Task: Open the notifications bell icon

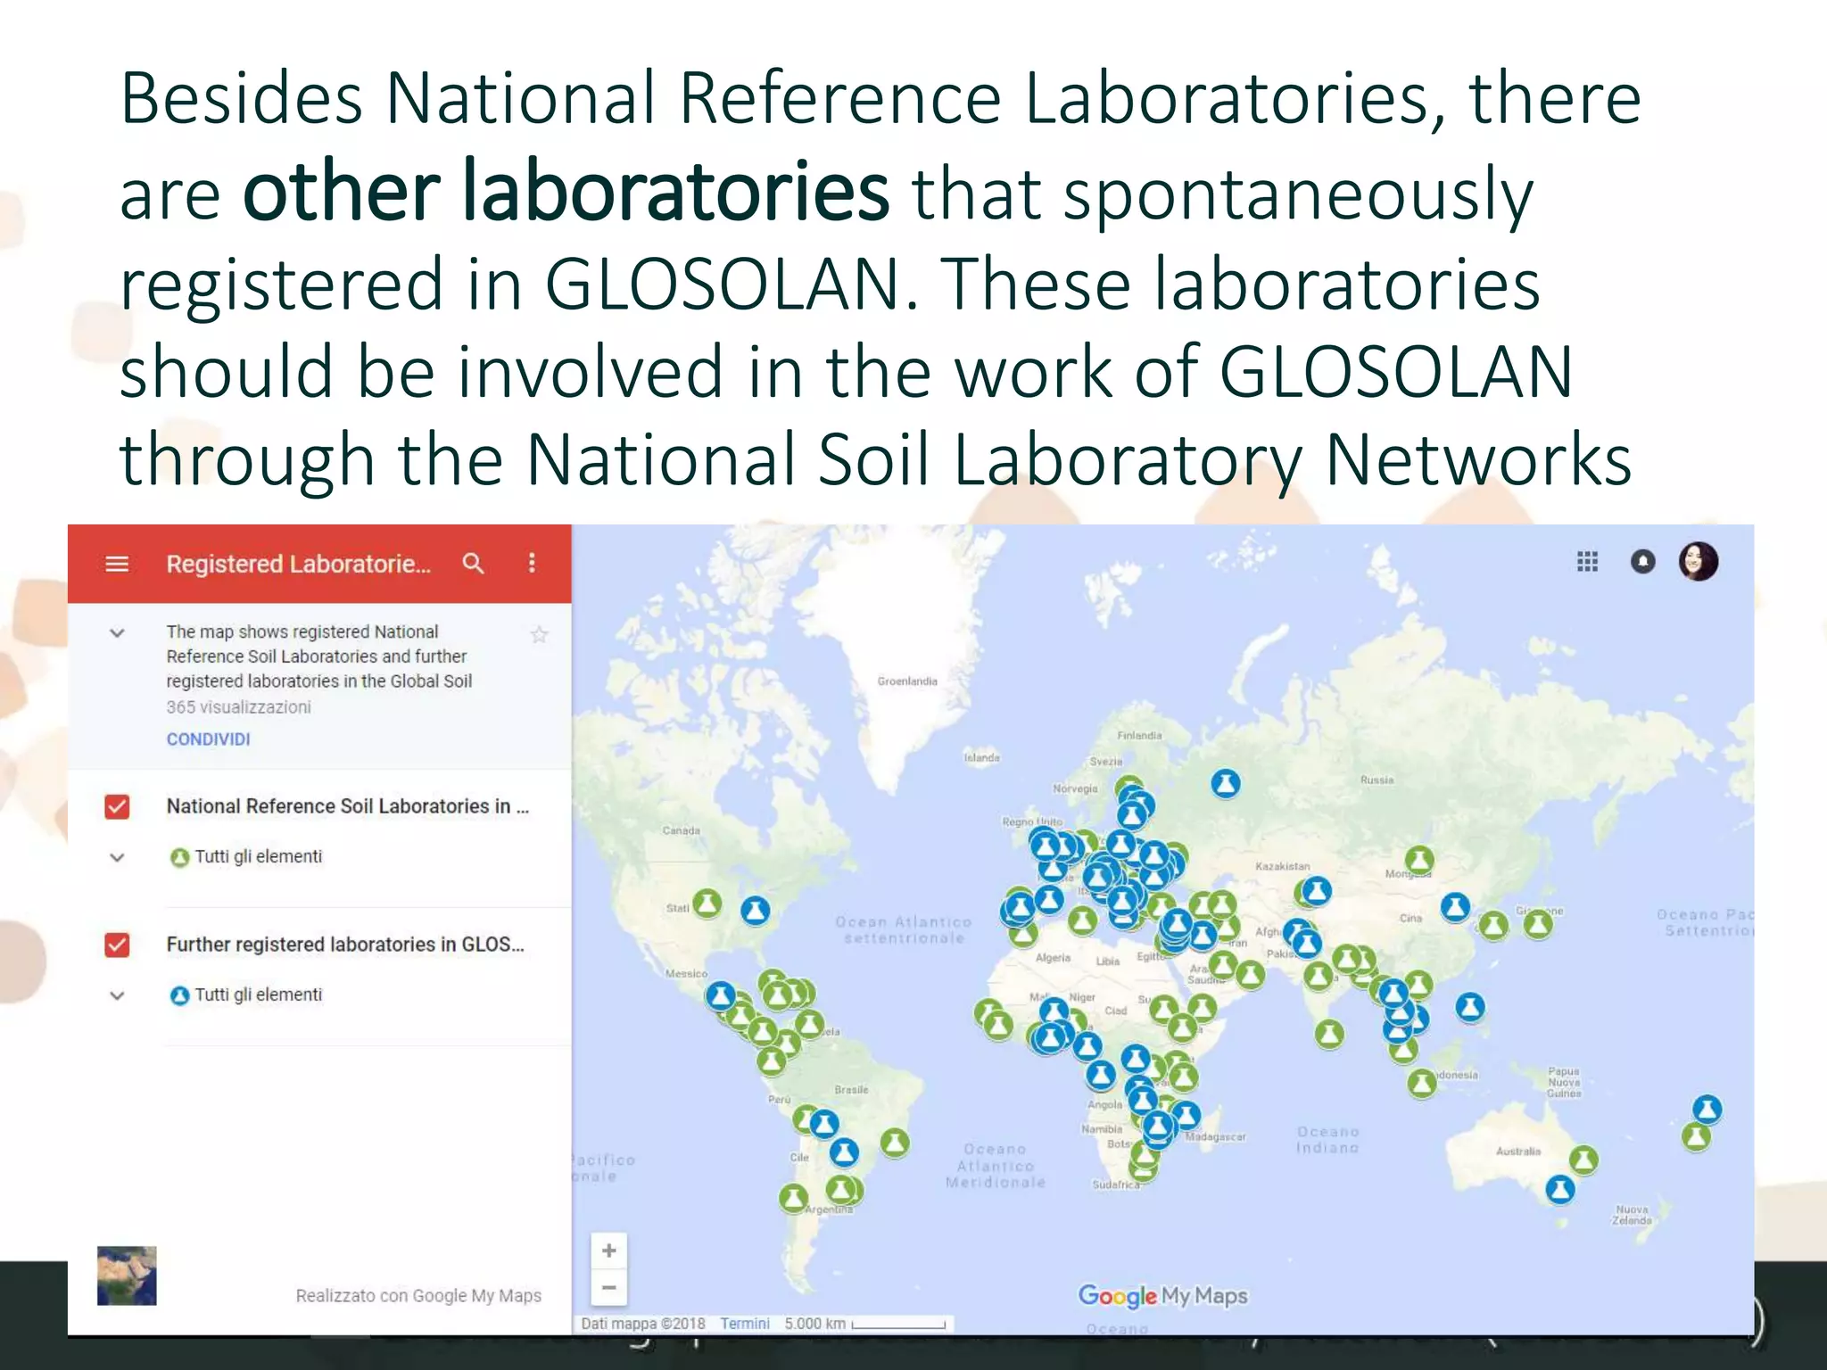Action: click(x=1643, y=561)
